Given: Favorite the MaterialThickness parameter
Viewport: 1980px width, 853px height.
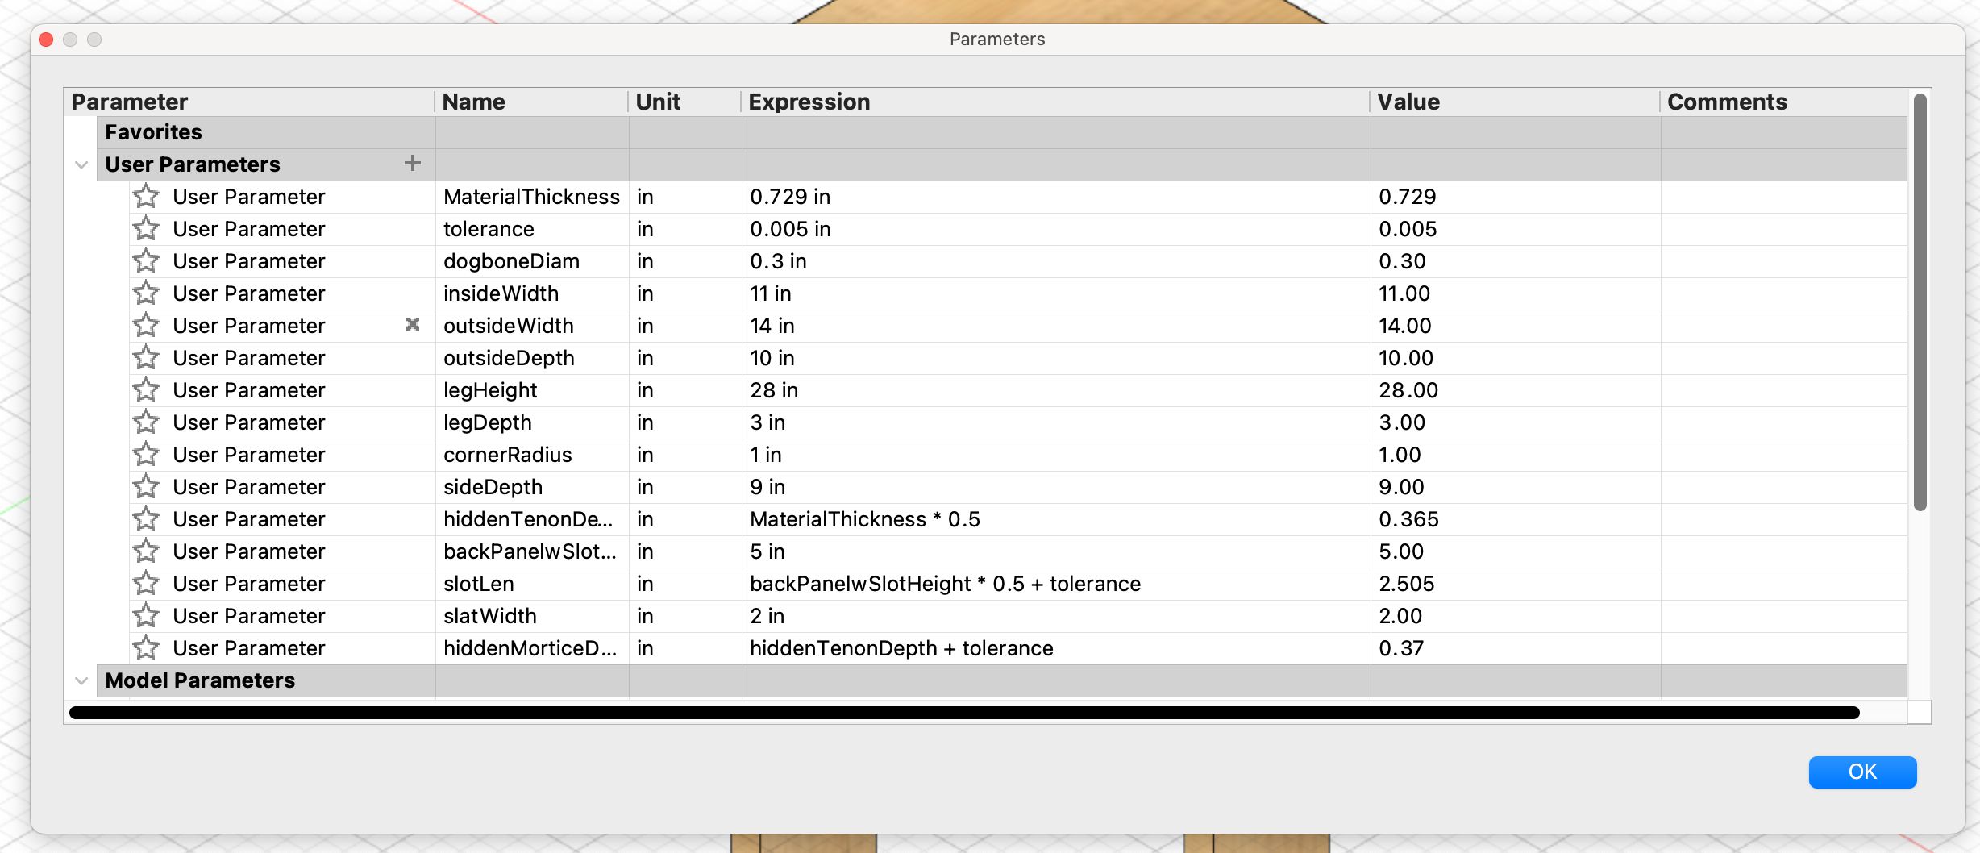Looking at the screenshot, I should (x=146, y=196).
